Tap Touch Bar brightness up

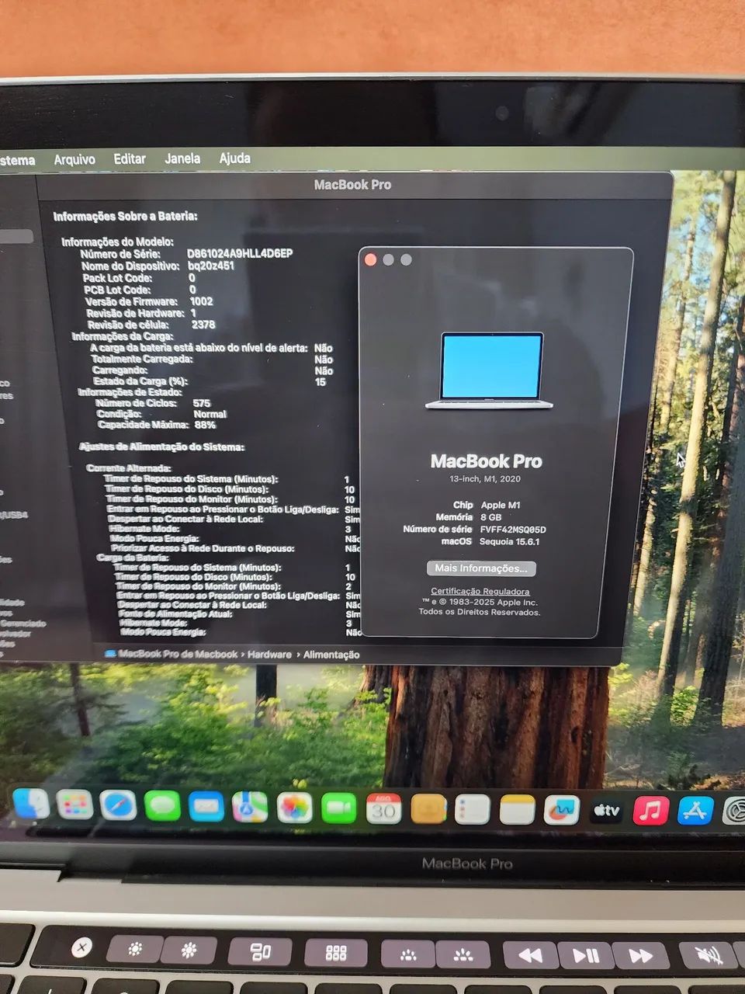tap(189, 950)
